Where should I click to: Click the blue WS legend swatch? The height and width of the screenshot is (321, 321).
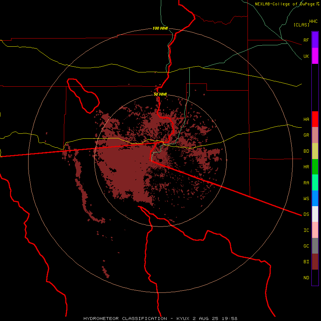coord(315,198)
